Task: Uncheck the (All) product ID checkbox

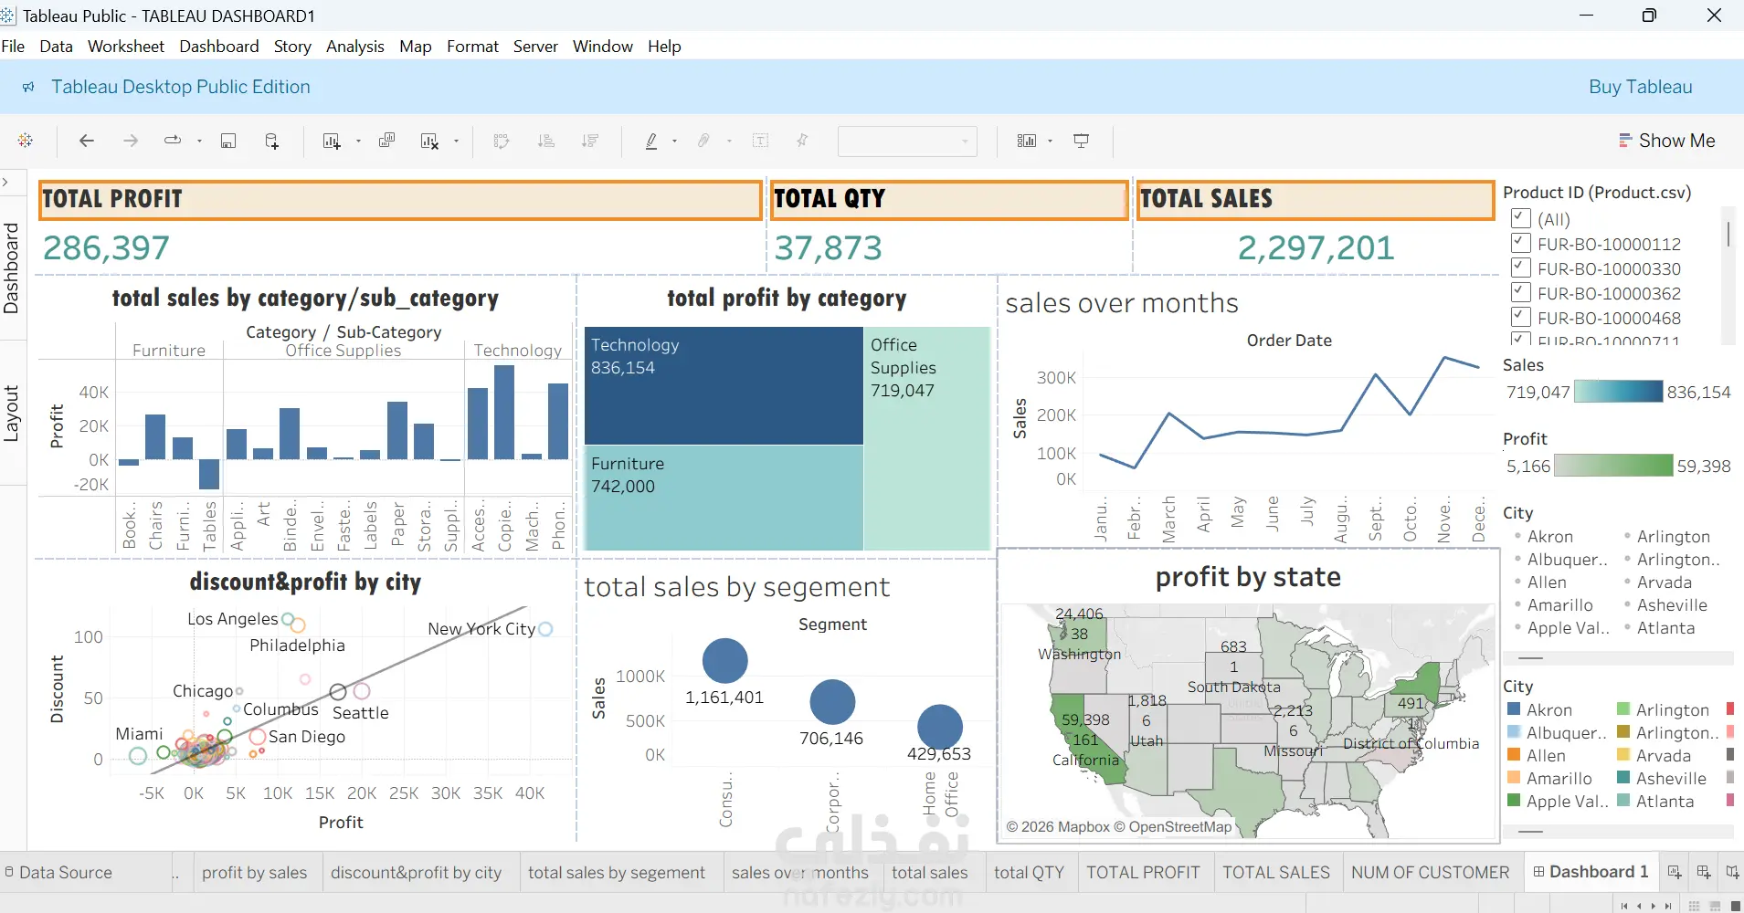Action: tap(1521, 218)
